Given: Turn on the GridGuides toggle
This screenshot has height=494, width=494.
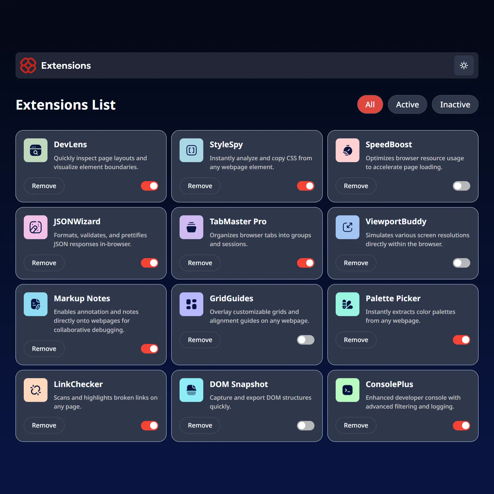Looking at the screenshot, I should point(305,340).
